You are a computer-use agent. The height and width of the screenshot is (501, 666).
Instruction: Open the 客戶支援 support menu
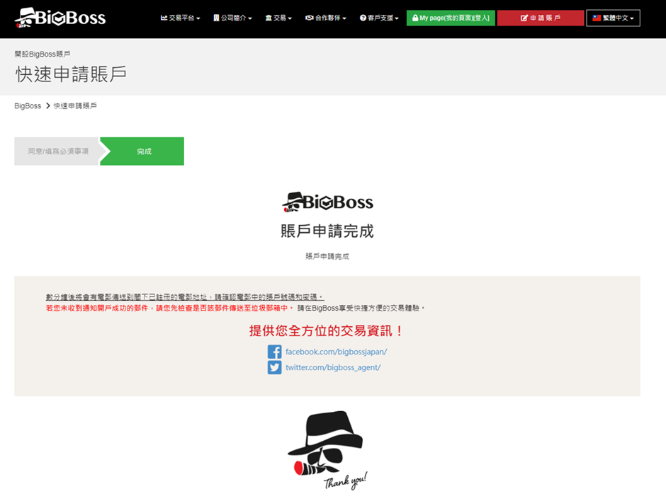point(379,18)
